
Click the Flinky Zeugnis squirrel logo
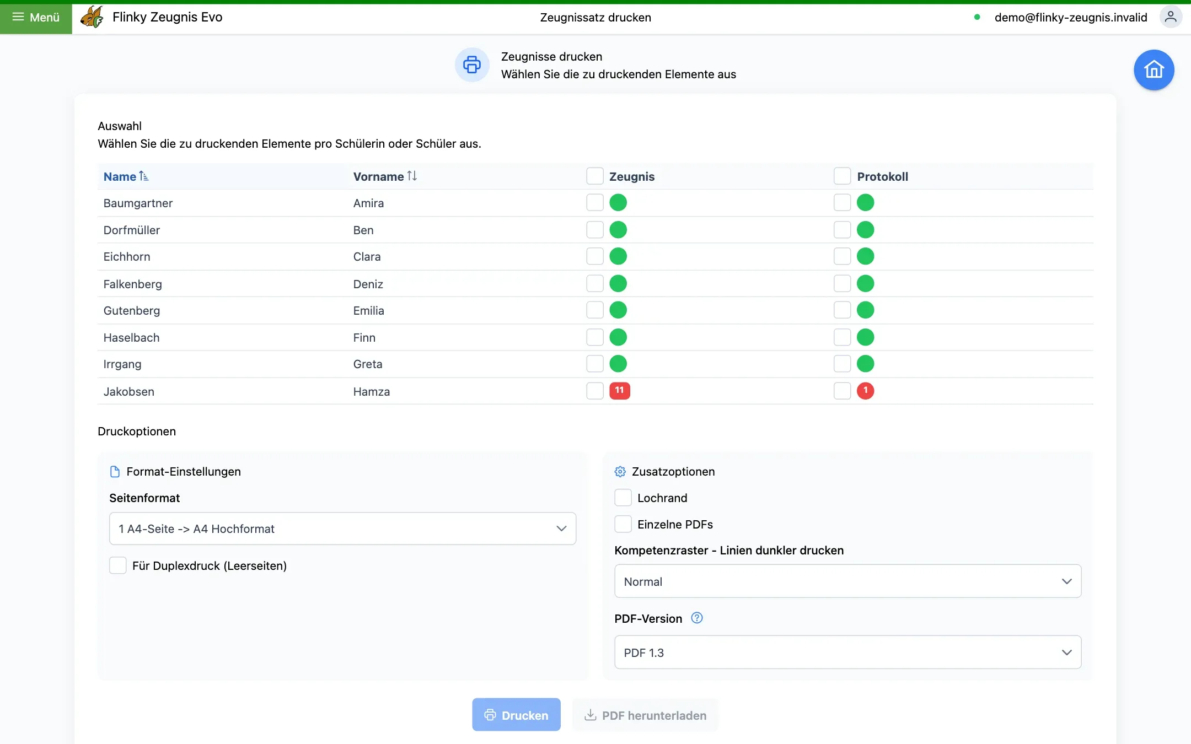(x=92, y=17)
